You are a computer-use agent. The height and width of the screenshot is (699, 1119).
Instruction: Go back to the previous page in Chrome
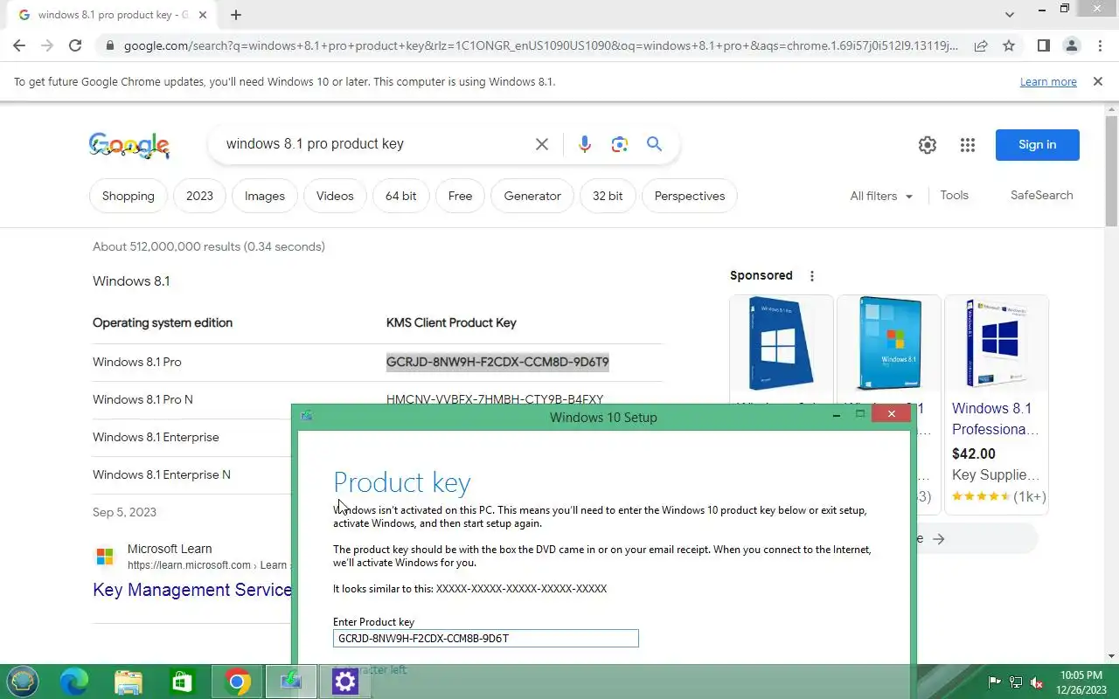click(19, 45)
